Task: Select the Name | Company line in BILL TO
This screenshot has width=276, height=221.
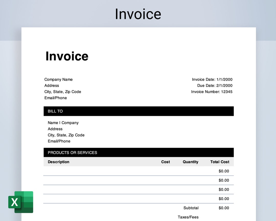Action: tap(63, 123)
